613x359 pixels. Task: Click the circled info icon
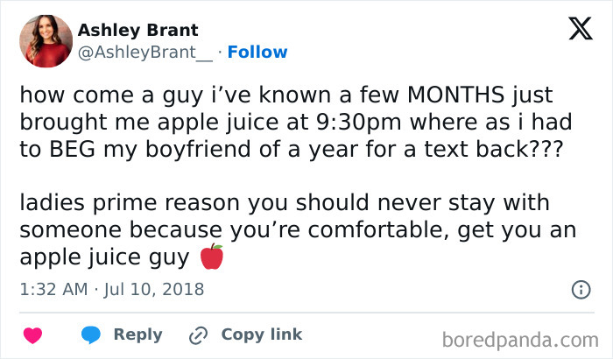tap(580, 289)
